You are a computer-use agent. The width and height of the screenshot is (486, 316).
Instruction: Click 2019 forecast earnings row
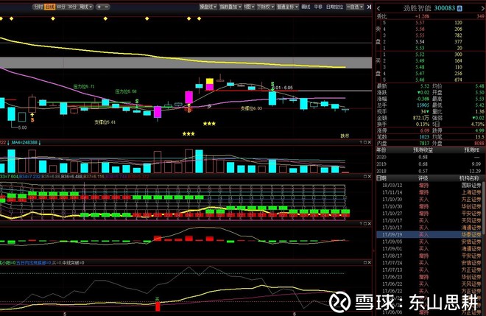(x=431, y=164)
